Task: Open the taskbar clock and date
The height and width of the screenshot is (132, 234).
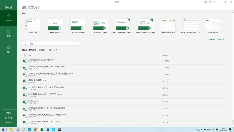Action: [x=223, y=130]
